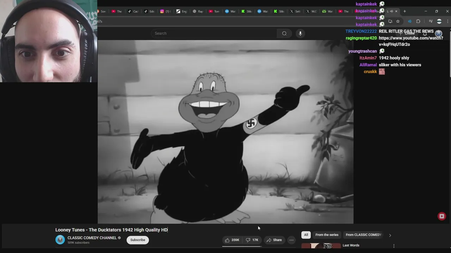The height and width of the screenshot is (253, 451).
Task: Dislike the video showing 17K
Action: [252, 240]
